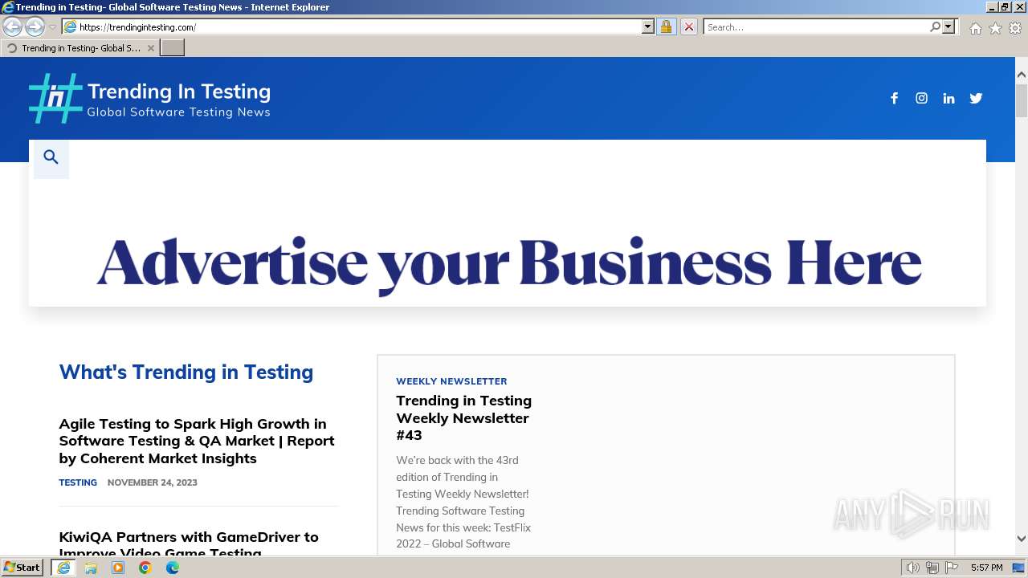Click the browser Search field
This screenshot has height=578, width=1028.
pyautogui.click(x=816, y=26)
